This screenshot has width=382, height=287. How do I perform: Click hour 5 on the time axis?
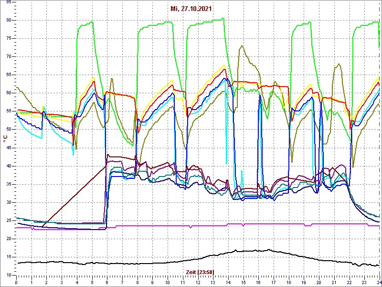92,281
